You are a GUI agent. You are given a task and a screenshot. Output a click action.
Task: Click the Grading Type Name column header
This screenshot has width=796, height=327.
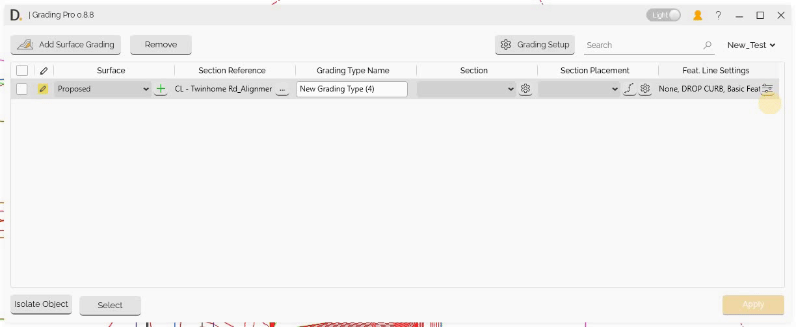pos(353,70)
